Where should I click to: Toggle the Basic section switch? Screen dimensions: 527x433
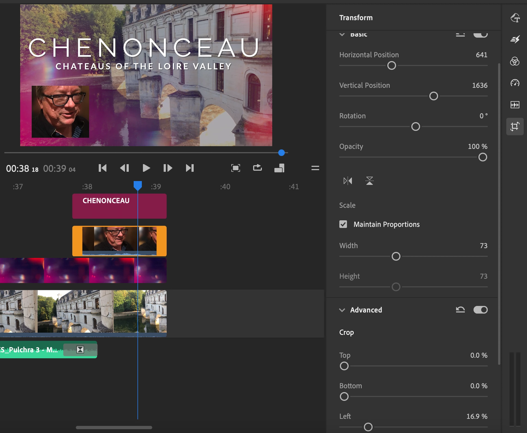coord(481,35)
